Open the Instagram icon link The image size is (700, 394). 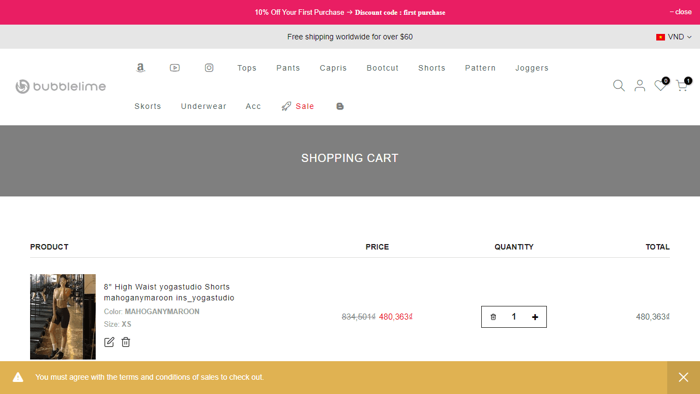click(x=209, y=68)
